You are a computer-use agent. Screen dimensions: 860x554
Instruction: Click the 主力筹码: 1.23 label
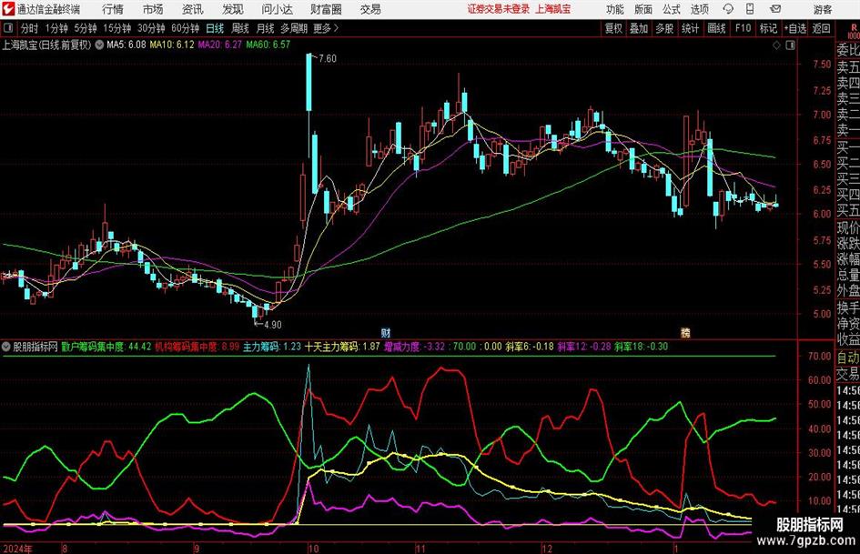pyautogui.click(x=272, y=347)
